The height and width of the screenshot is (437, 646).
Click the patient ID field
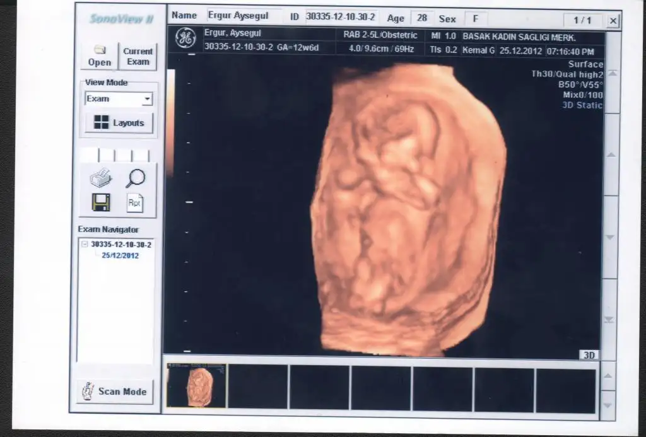[x=341, y=17]
